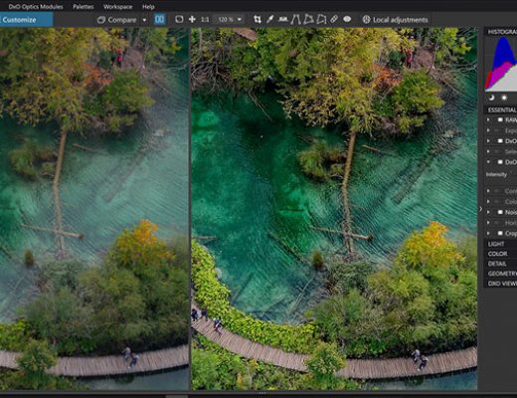Click the before image in the left pane
The height and width of the screenshot is (398, 517).
[94, 209]
